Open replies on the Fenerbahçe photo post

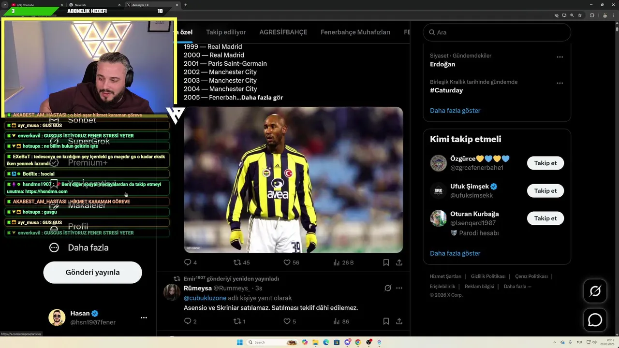point(191,262)
